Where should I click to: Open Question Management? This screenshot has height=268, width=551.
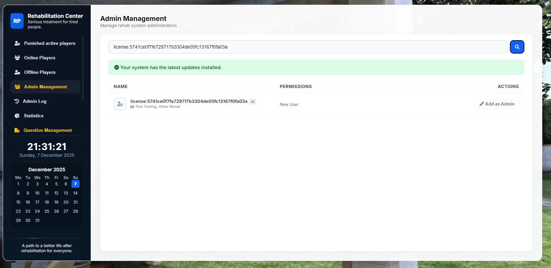point(46,130)
